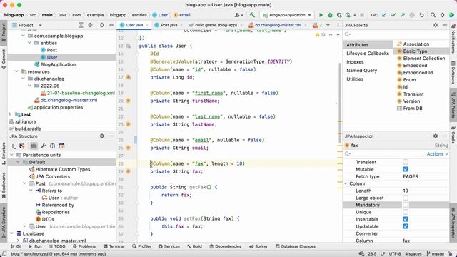Collapse the Persistence units node

[x=12, y=155]
